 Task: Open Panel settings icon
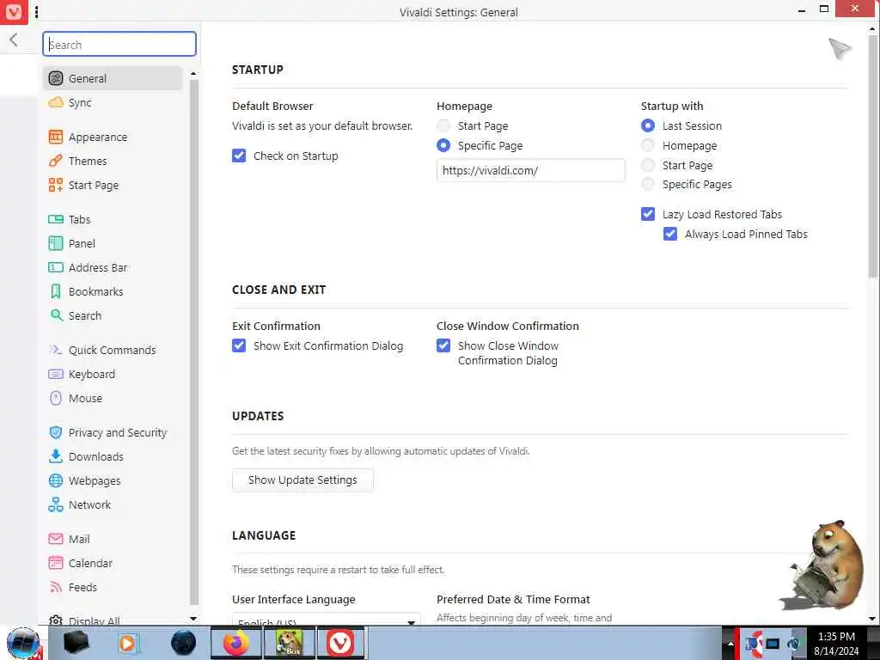56,243
